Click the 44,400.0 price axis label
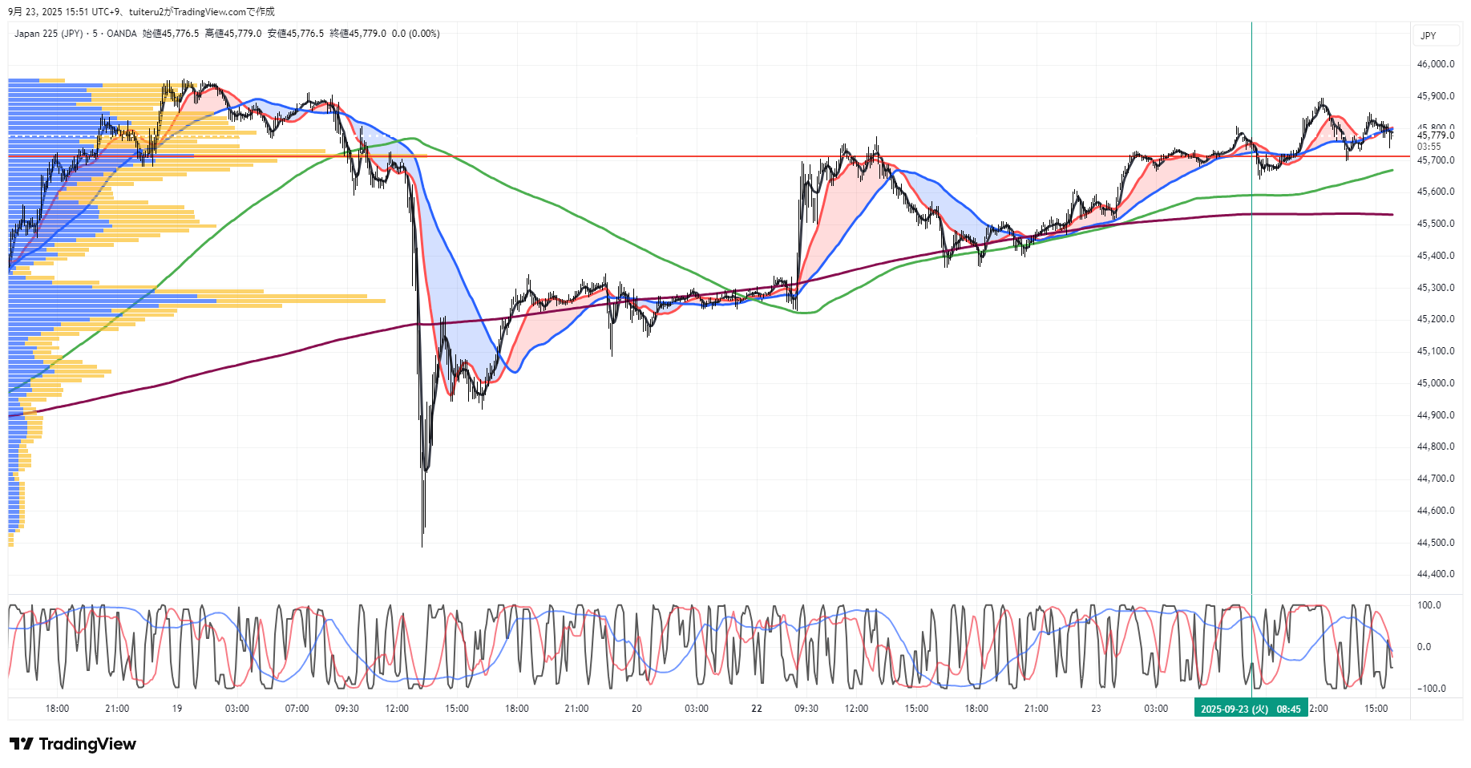The width and height of the screenshot is (1471, 768). (1435, 574)
